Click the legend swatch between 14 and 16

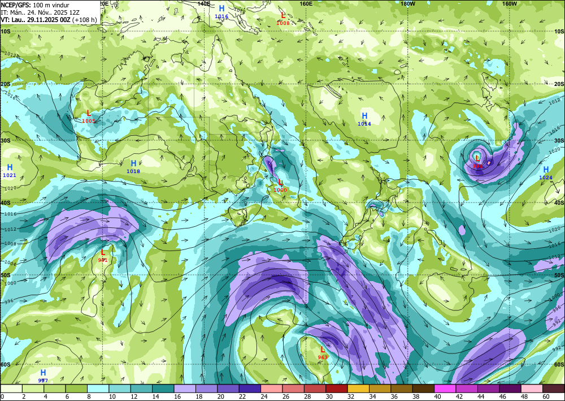[x=163, y=389]
